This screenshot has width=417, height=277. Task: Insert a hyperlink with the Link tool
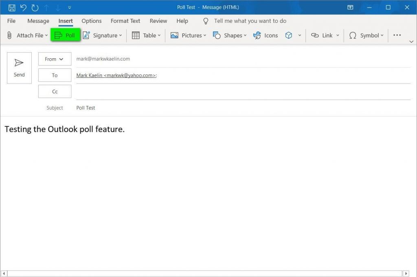pos(324,35)
